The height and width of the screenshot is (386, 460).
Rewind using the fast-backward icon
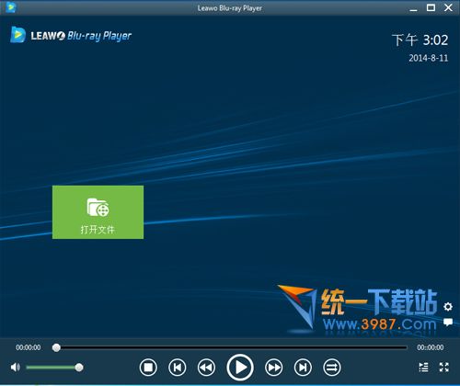(206, 367)
